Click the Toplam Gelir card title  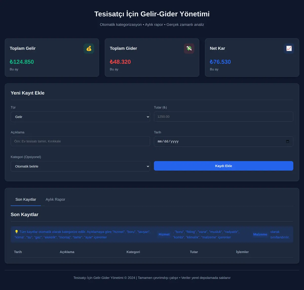tap(23, 48)
